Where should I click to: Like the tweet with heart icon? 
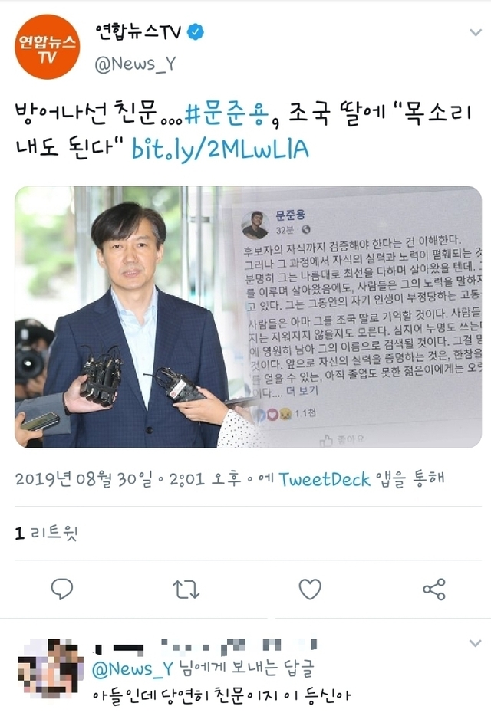pyautogui.click(x=310, y=589)
